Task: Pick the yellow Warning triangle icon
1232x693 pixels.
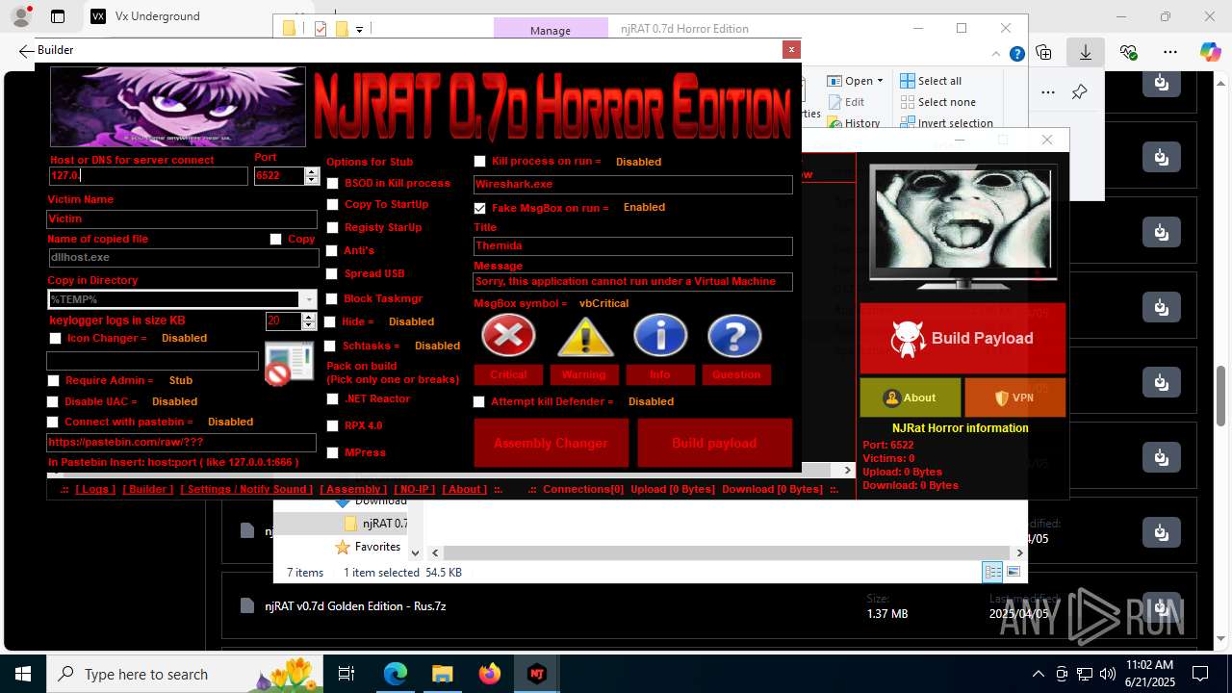Action: pos(585,336)
